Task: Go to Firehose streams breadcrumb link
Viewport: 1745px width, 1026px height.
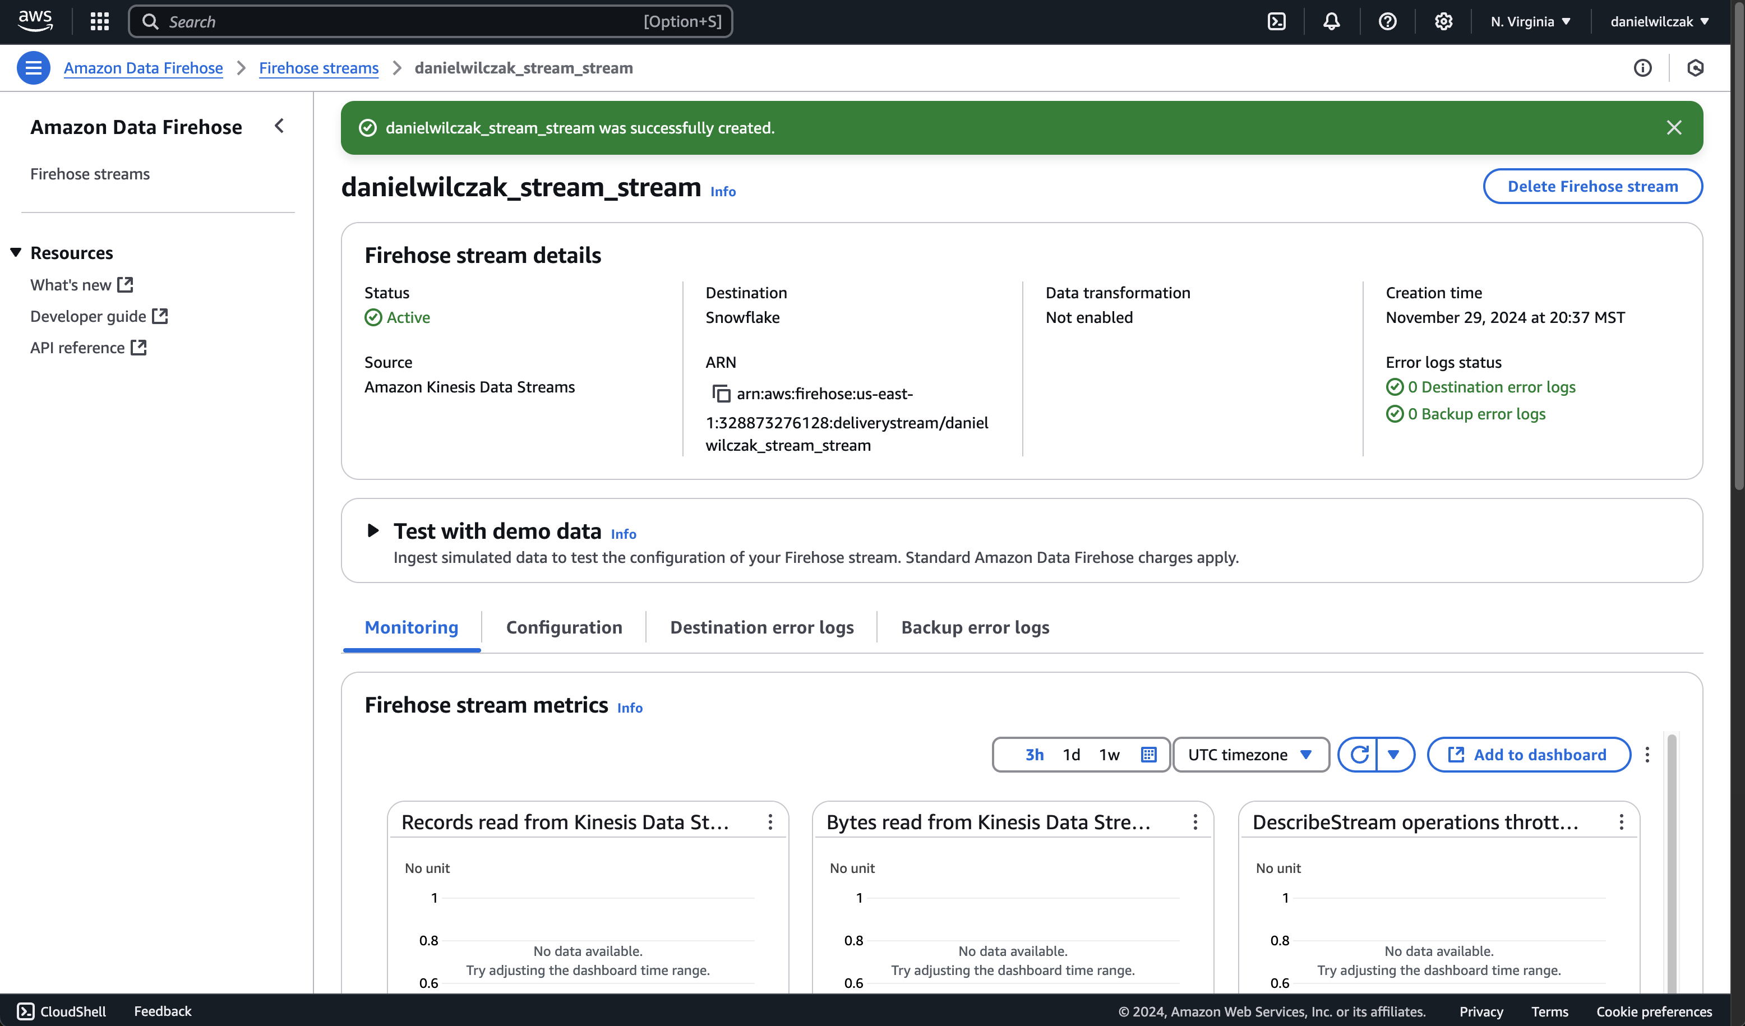Action: point(318,68)
